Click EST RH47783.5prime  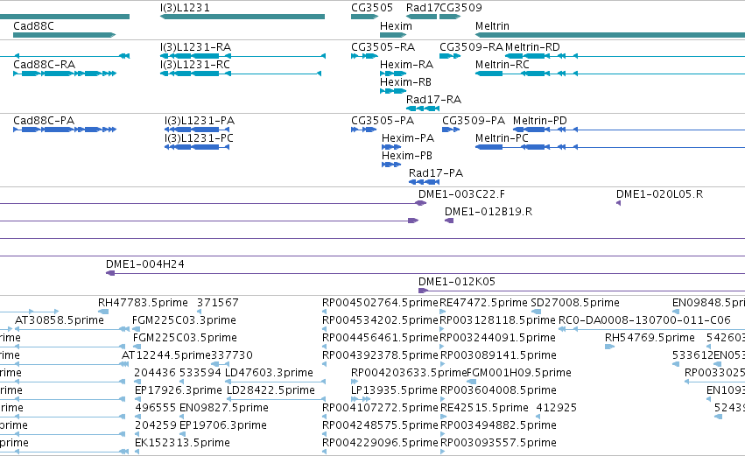tap(143, 303)
